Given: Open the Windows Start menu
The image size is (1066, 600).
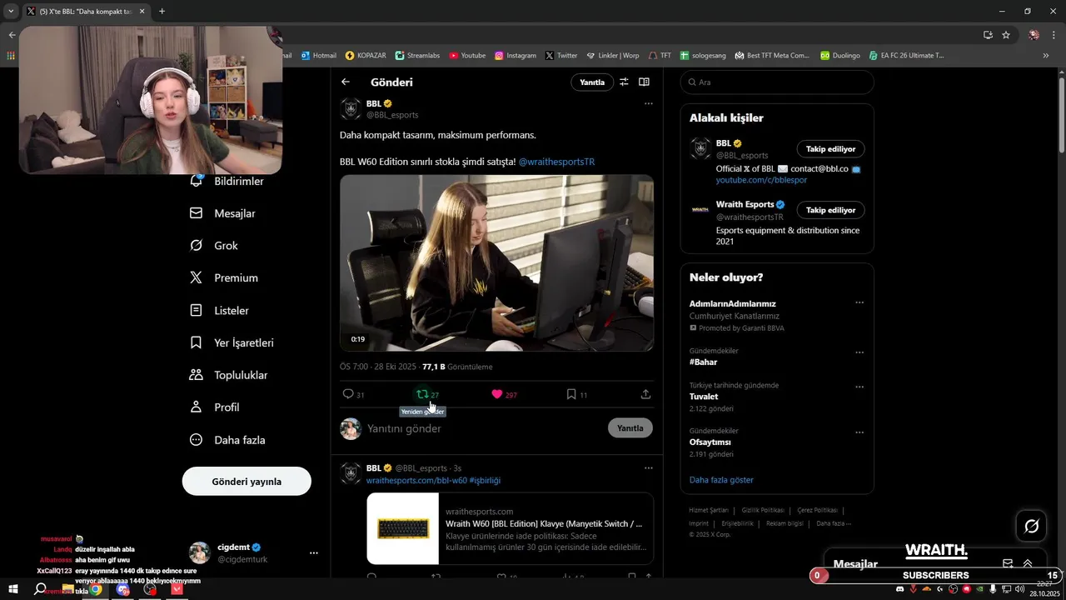Looking at the screenshot, I should (13, 589).
